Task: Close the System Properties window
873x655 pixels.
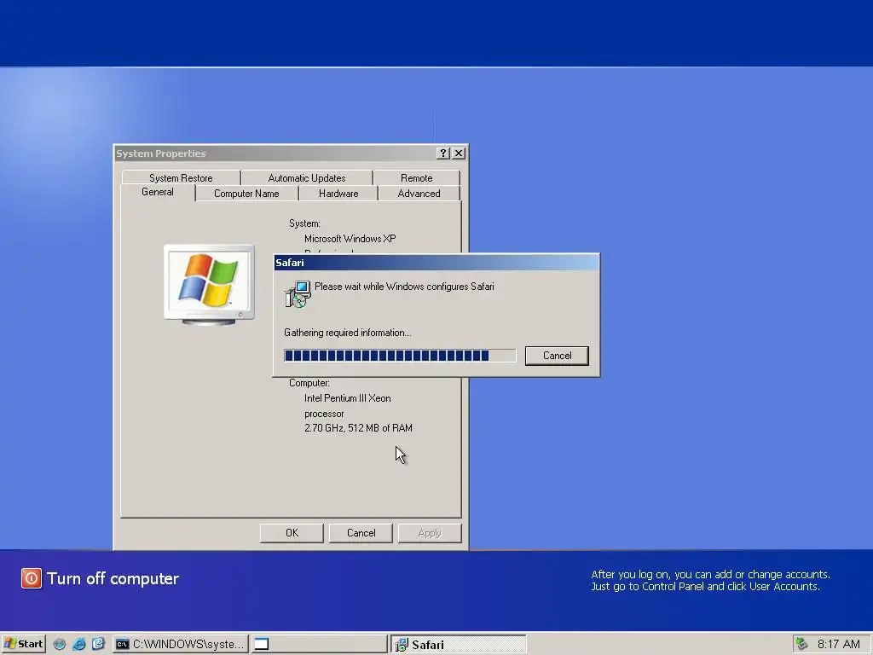Action: coord(459,154)
